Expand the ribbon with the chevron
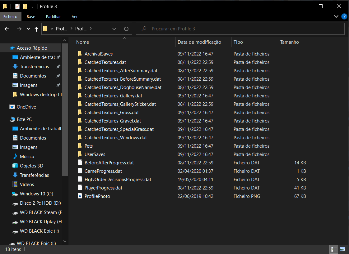Image resolution: width=349 pixels, height=254 pixels. [x=336, y=16]
